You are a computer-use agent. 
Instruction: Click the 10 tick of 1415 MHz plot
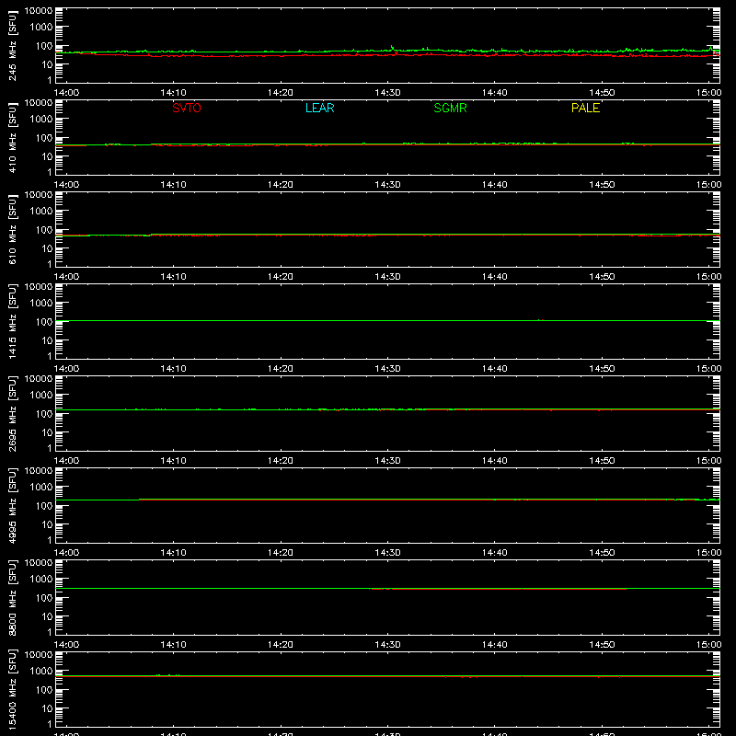(47, 340)
